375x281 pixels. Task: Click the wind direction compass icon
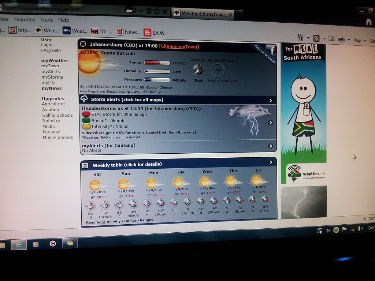[198, 70]
